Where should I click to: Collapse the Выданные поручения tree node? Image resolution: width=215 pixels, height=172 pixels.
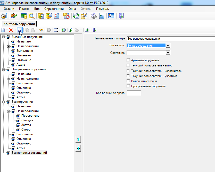[x=3, y=37]
